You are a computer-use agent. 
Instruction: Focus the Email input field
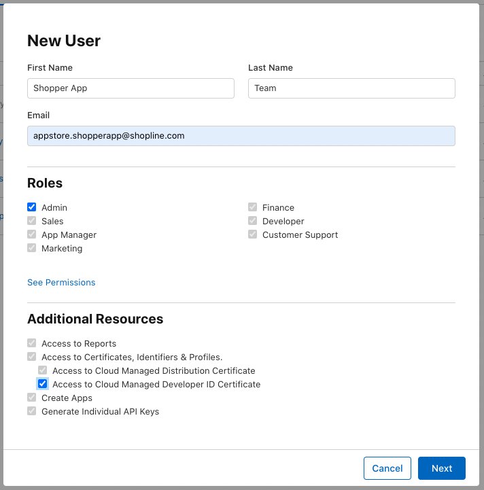coord(241,136)
